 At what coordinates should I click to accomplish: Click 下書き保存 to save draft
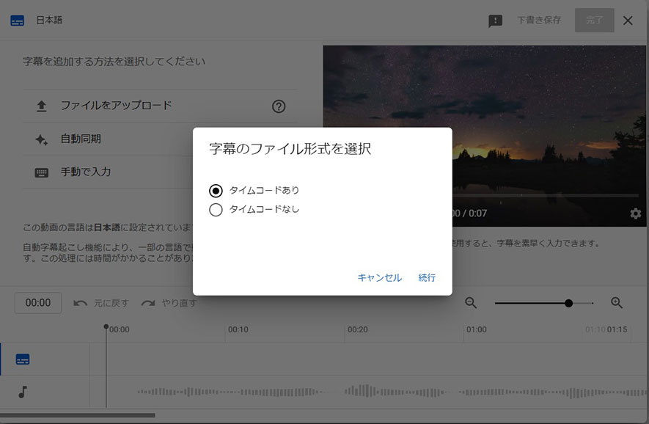[539, 20]
